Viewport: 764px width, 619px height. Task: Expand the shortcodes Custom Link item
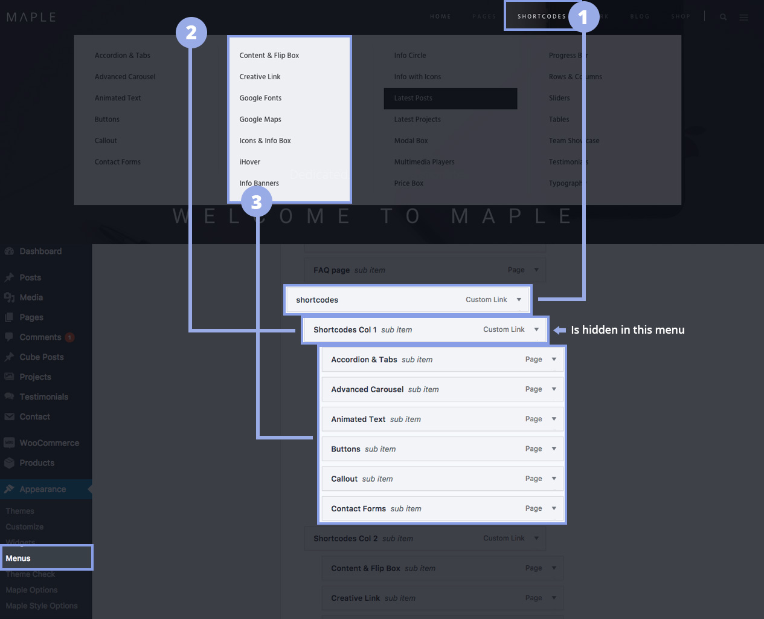(519, 300)
